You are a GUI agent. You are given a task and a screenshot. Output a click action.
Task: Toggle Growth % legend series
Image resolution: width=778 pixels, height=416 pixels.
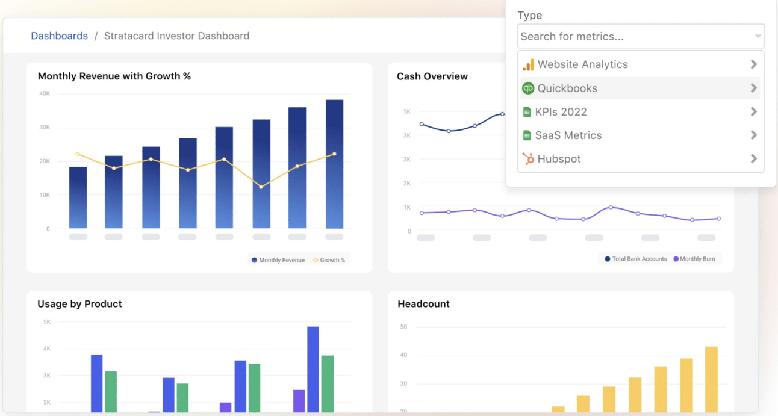pos(329,260)
